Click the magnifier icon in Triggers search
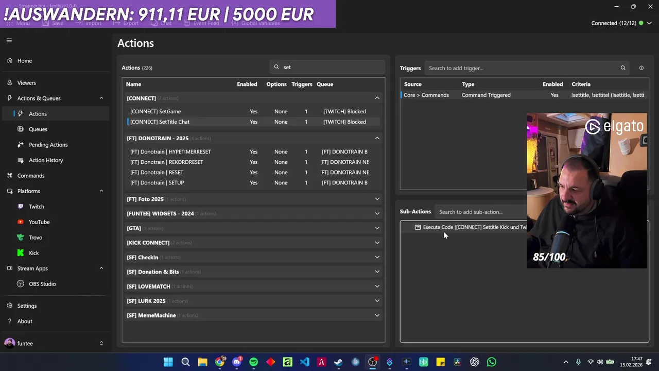The height and width of the screenshot is (371, 659). 623,68
